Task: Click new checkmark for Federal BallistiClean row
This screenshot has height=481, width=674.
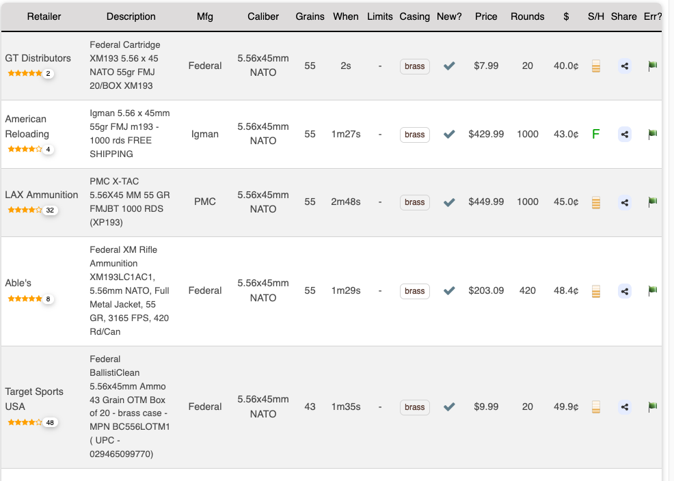Action: click(449, 407)
